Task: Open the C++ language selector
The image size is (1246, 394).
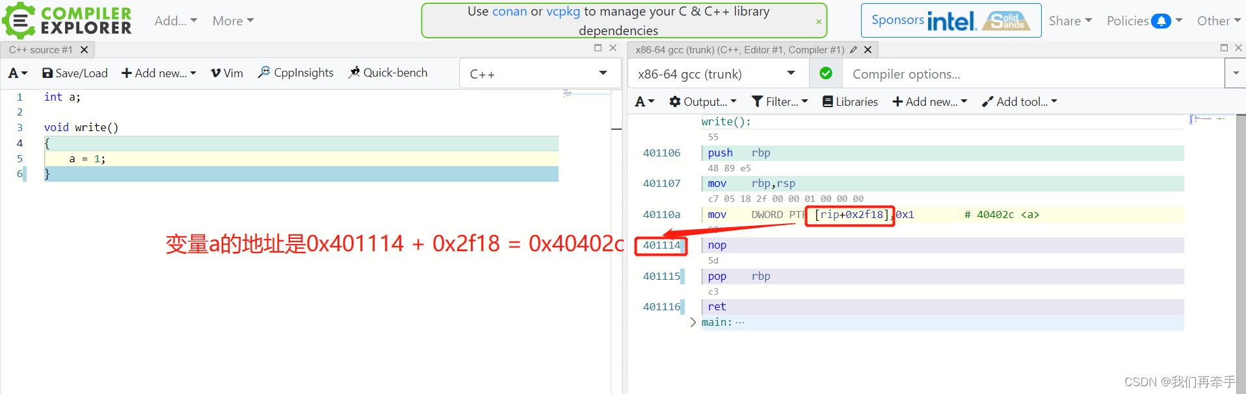Action: (538, 73)
